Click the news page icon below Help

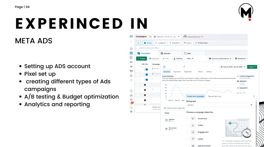tap(131, 95)
